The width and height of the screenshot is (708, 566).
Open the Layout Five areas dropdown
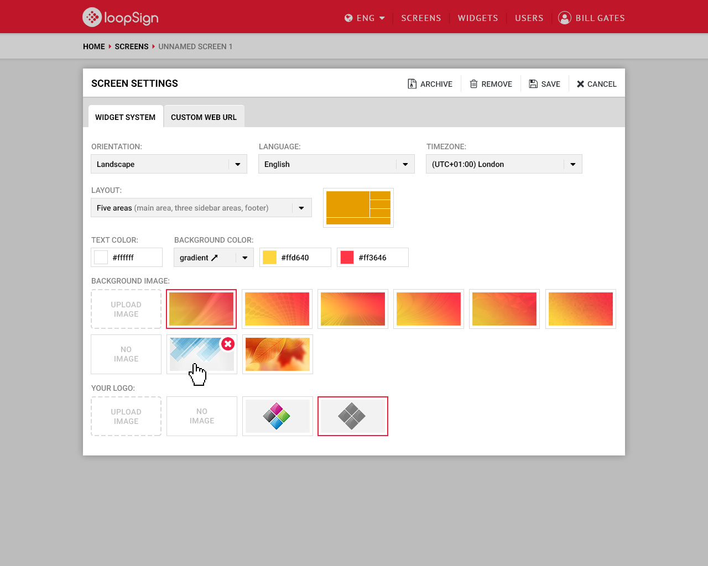pos(201,208)
